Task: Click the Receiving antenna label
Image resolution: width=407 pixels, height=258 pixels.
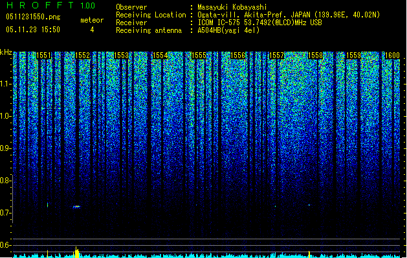Action: pyautogui.click(x=149, y=30)
